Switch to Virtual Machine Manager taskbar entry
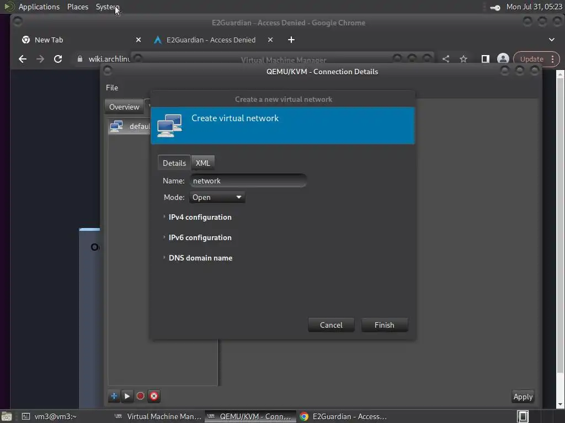Screen dimensions: 565x423 (158, 416)
